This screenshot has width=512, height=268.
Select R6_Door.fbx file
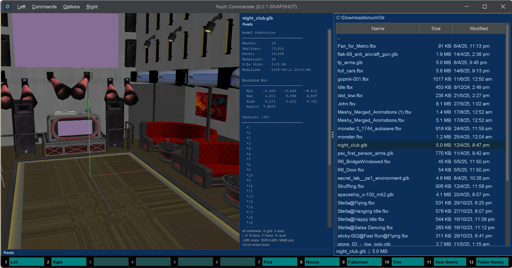click(421, 170)
